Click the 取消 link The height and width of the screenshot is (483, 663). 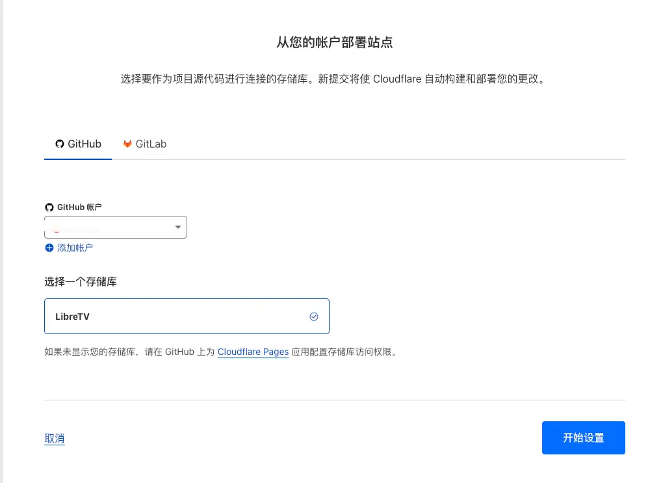point(55,438)
